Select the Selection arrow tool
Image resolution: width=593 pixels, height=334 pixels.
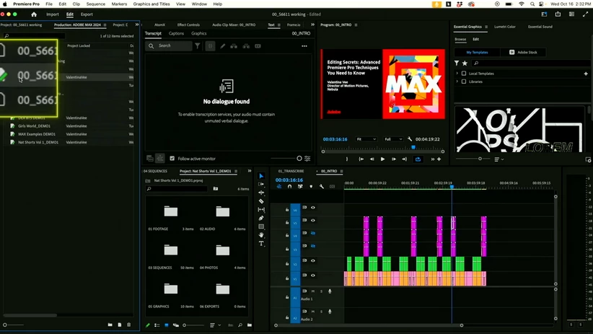[x=261, y=176]
